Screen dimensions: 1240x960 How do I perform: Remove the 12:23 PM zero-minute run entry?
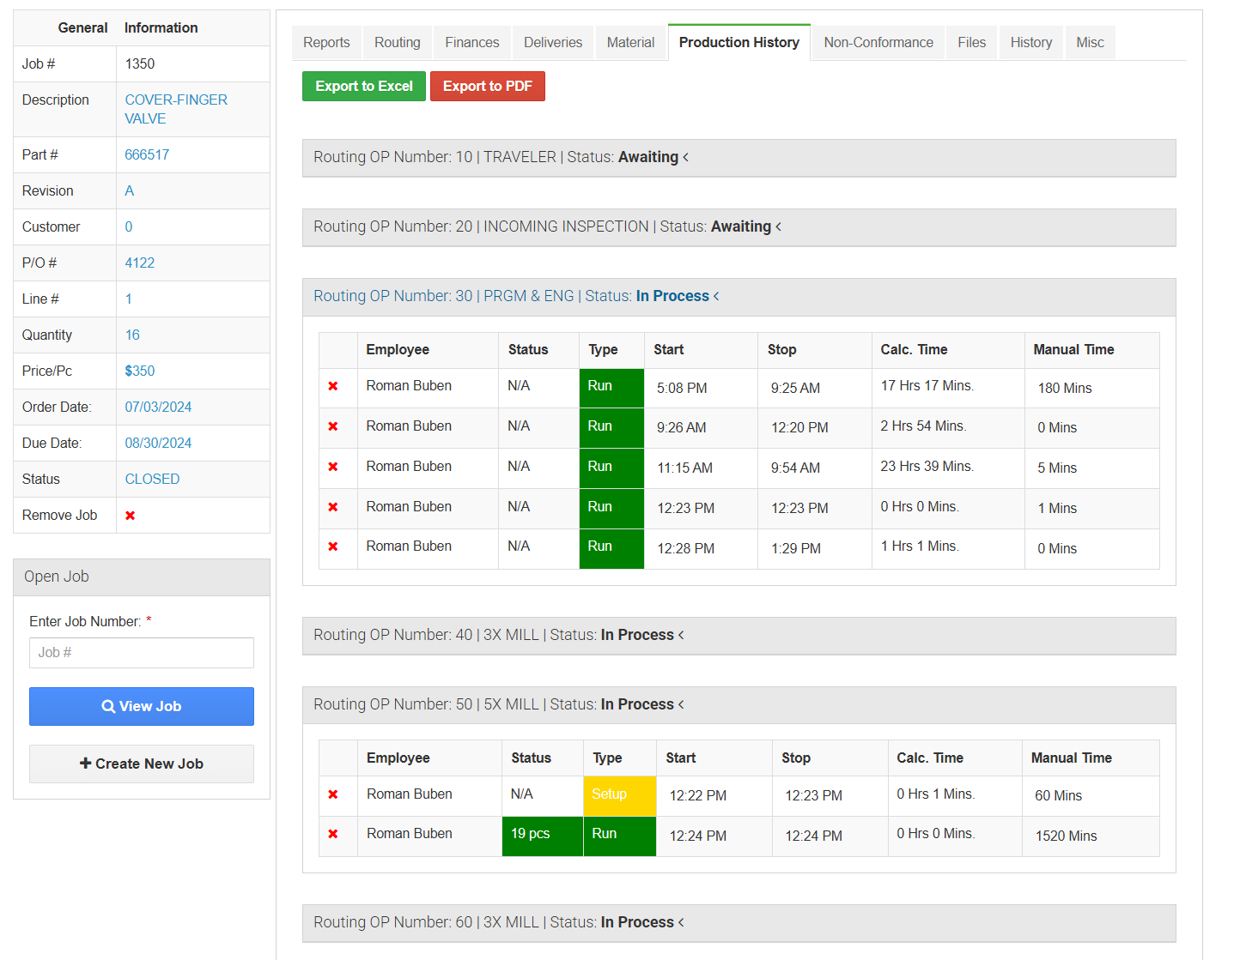[x=333, y=507]
